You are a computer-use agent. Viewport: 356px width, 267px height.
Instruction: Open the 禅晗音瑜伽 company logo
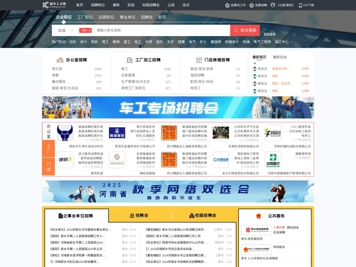117,160
